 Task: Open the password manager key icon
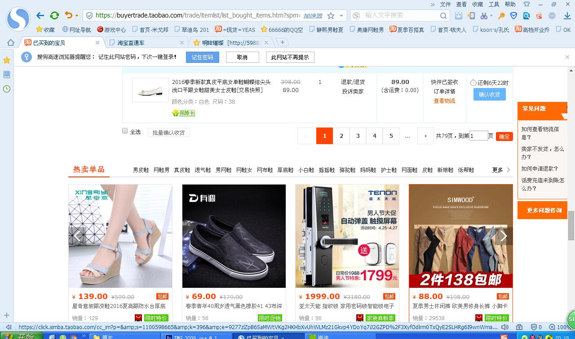(501, 15)
